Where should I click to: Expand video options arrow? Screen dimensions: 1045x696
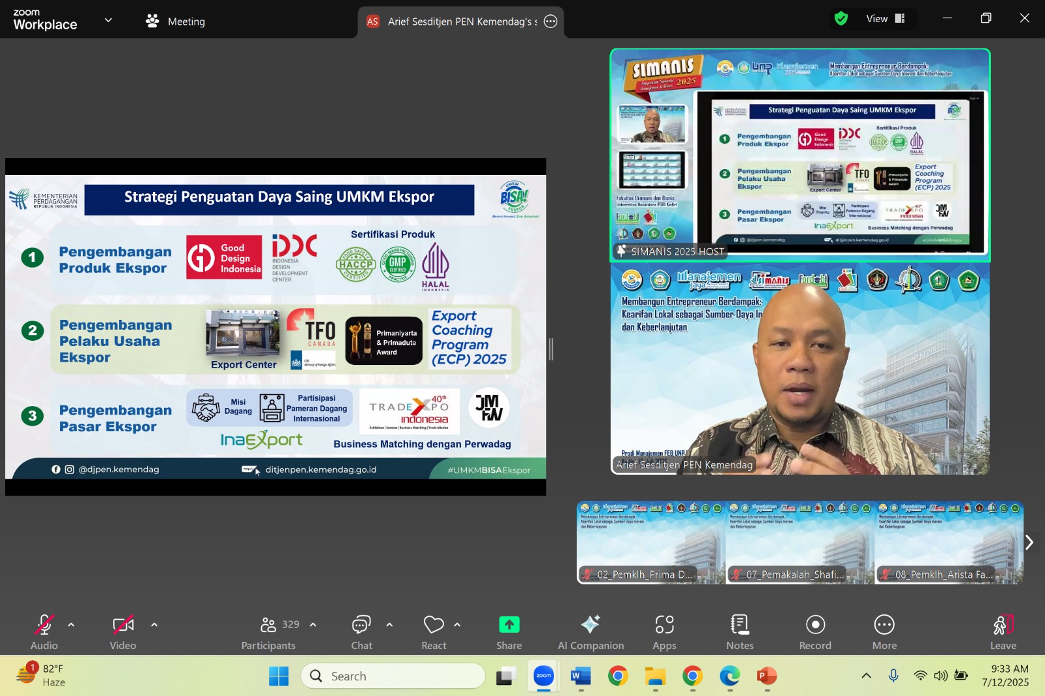coord(154,625)
